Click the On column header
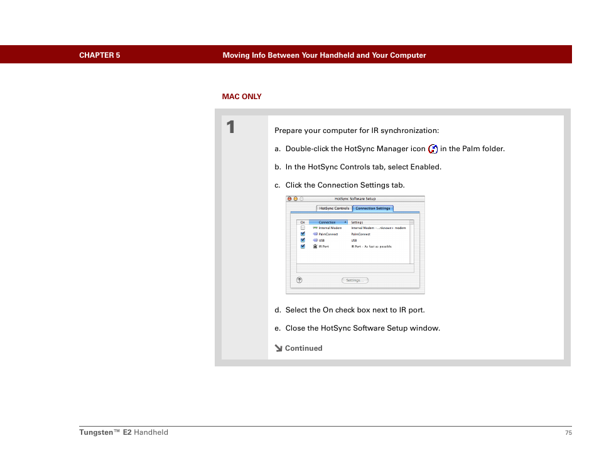This screenshot has height=463, width=599. point(303,222)
